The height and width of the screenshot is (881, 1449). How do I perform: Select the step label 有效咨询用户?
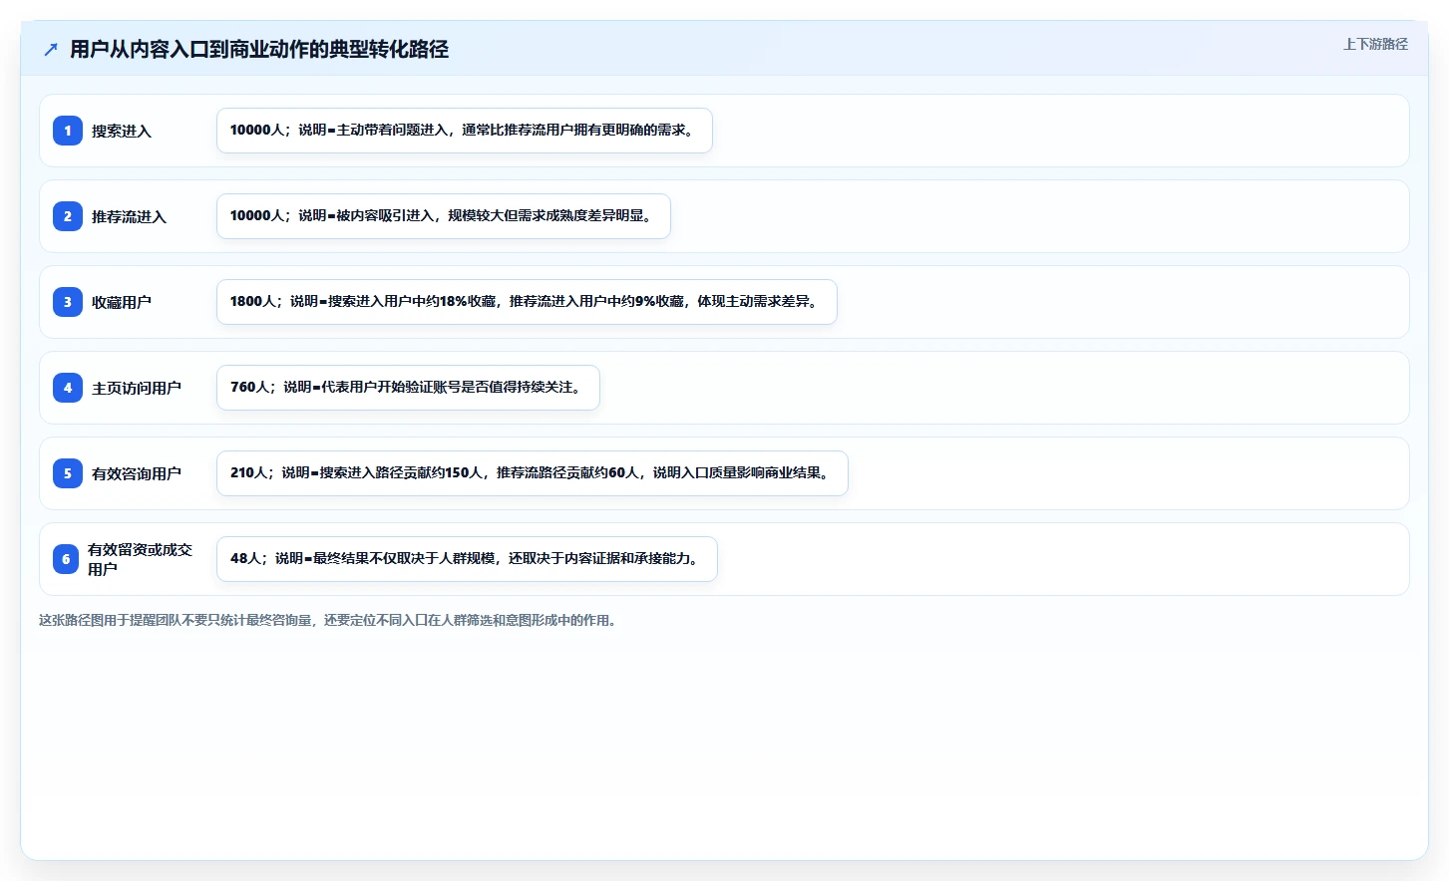point(137,473)
